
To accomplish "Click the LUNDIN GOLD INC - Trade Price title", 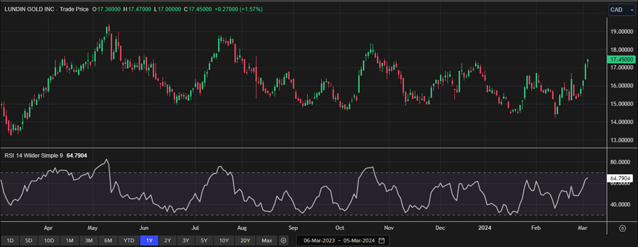I will pyautogui.click(x=46, y=9).
